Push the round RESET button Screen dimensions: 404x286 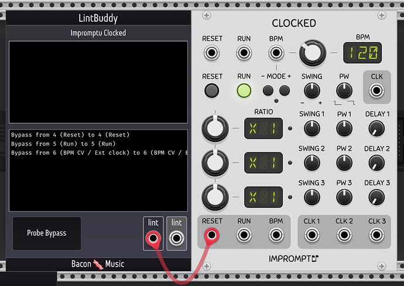coord(211,90)
